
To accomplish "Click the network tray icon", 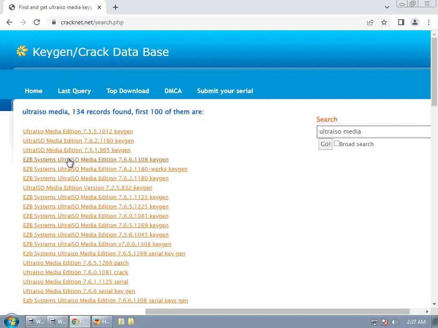I will tap(374, 322).
